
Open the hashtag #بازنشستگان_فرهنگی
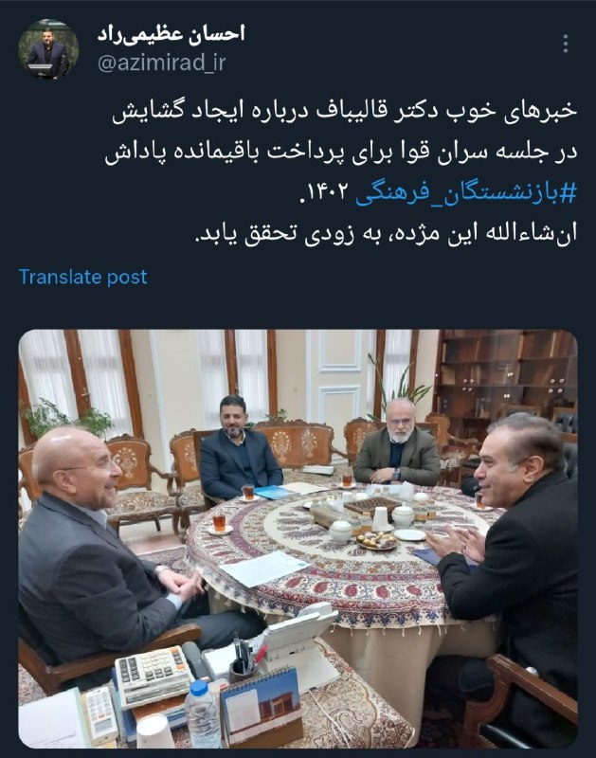pos(466,192)
